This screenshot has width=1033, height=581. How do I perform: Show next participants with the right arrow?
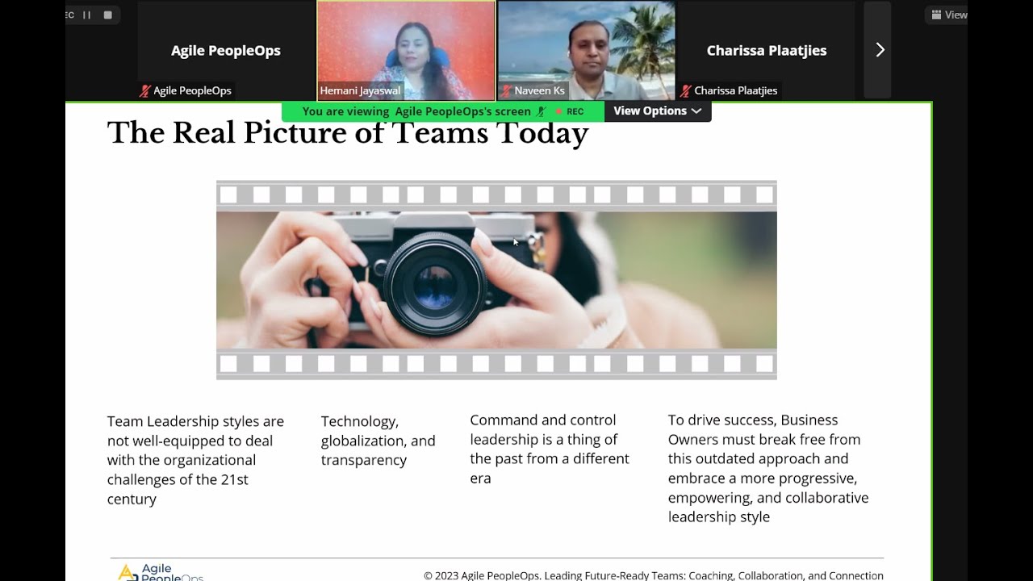click(878, 50)
